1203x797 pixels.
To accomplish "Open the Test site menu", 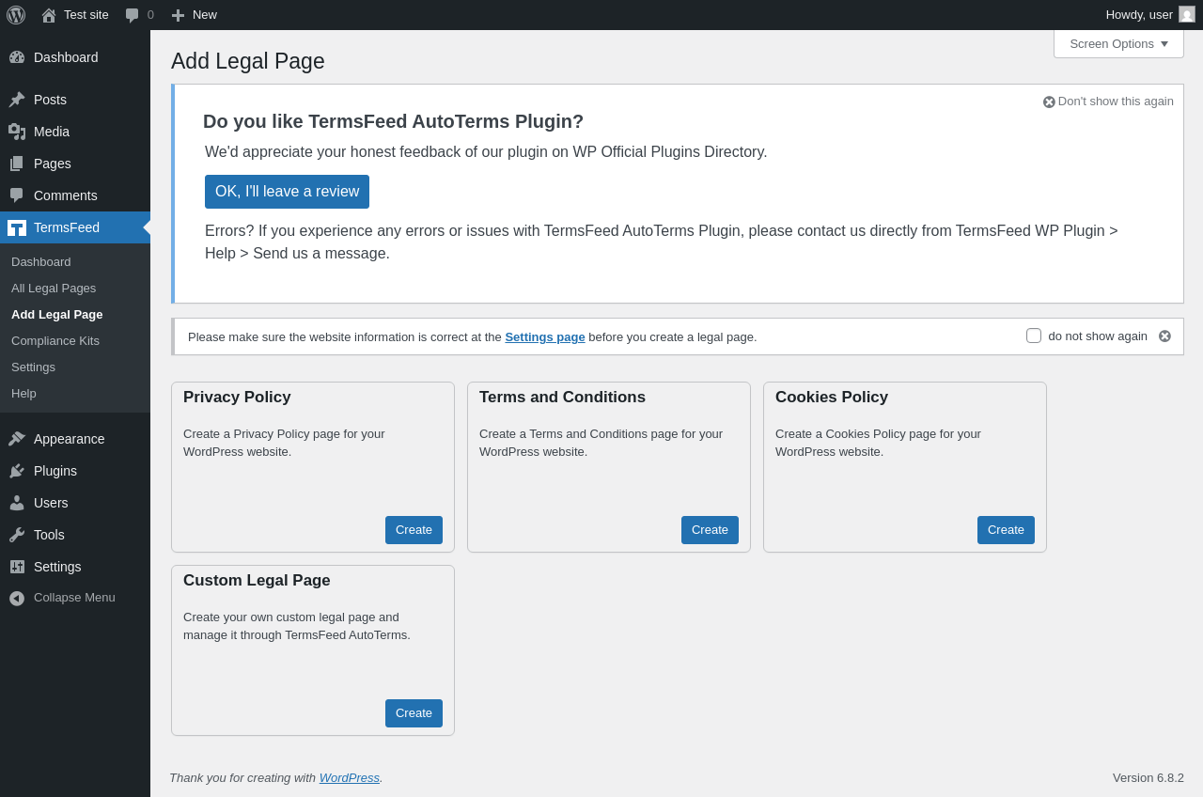I will point(75,15).
